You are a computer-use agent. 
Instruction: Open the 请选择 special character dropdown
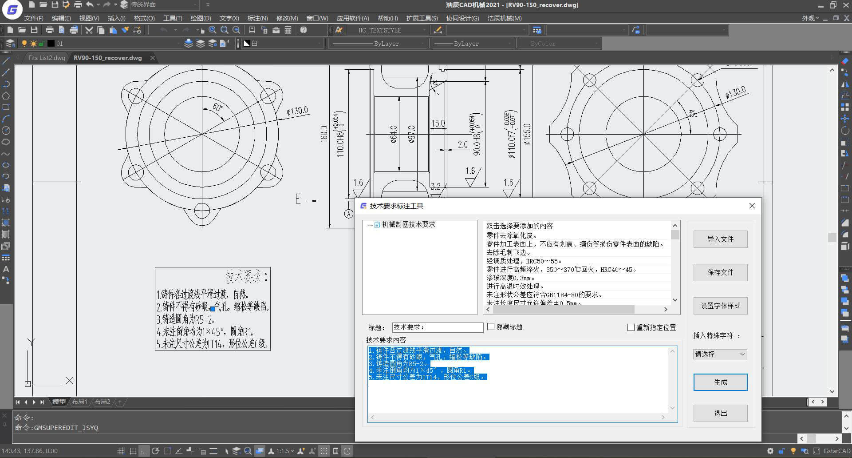pyautogui.click(x=720, y=354)
